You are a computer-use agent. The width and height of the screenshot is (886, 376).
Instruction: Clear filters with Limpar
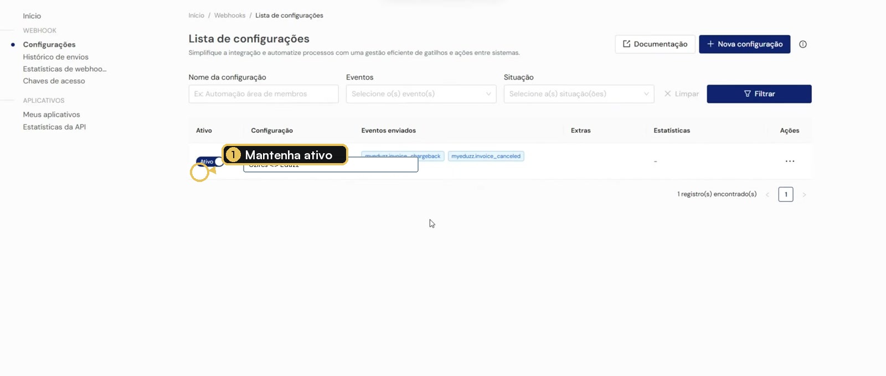(681, 94)
